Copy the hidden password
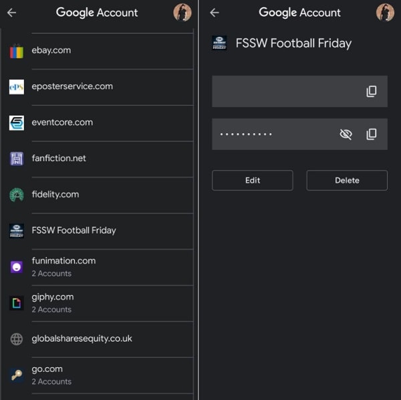 coord(372,134)
